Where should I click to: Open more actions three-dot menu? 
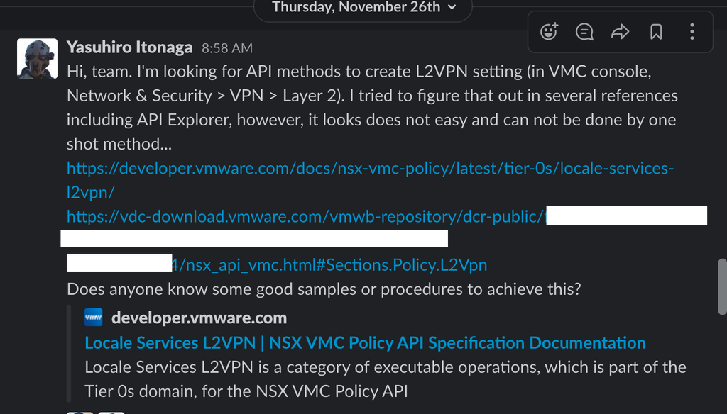(692, 32)
